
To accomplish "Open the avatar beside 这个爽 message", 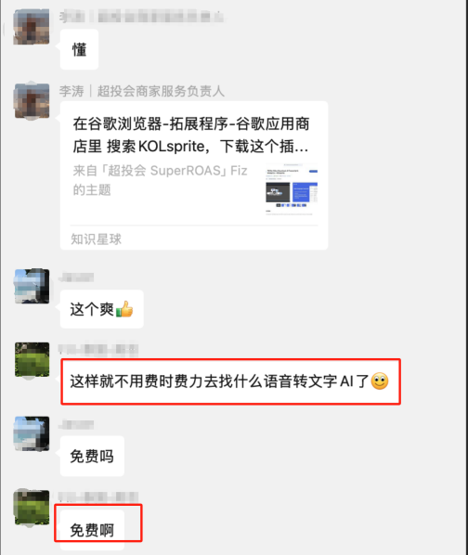I will tap(32, 286).
